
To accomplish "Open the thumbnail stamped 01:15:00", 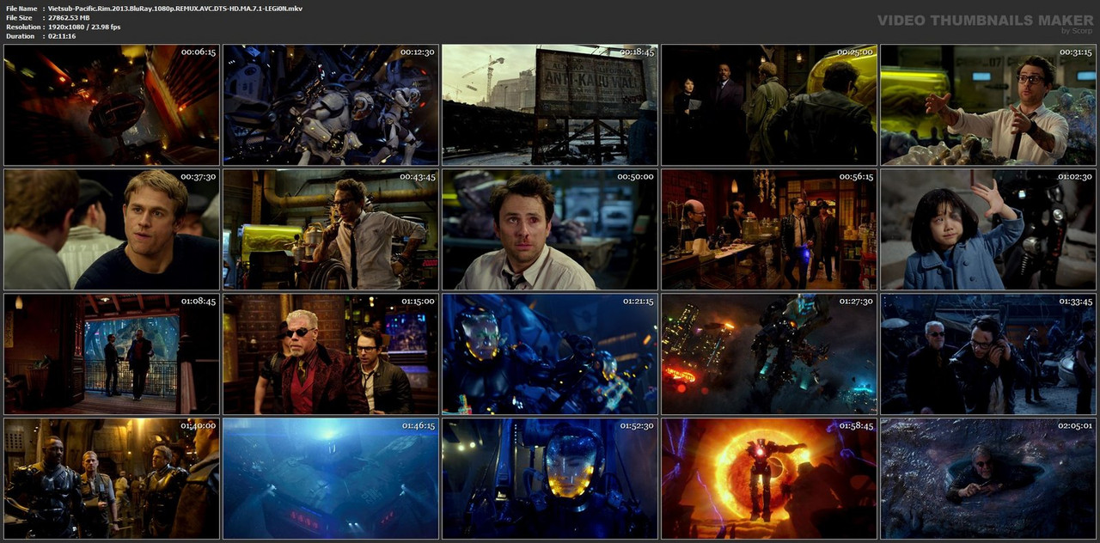I will (331, 354).
